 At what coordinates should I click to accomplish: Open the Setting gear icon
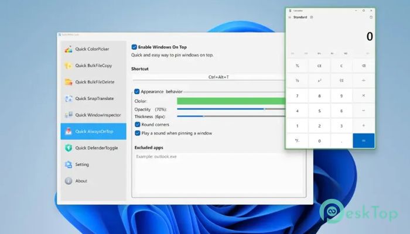[69, 164]
